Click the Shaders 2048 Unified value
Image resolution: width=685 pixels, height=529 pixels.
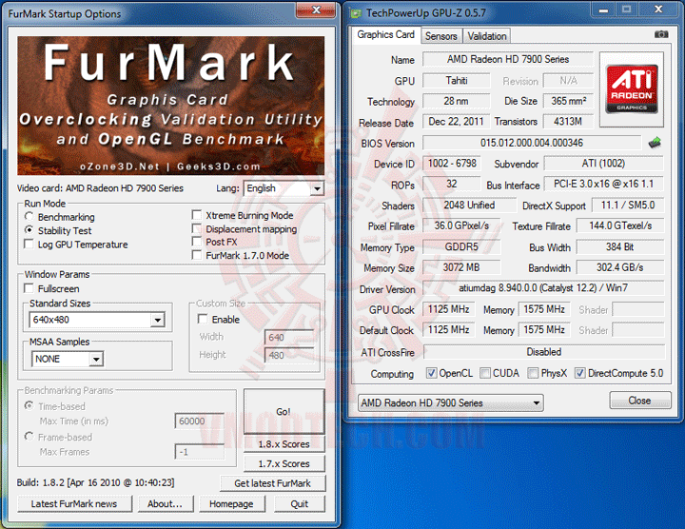coord(469,205)
